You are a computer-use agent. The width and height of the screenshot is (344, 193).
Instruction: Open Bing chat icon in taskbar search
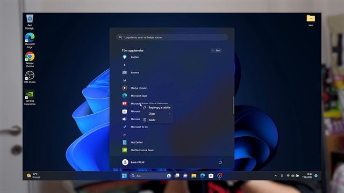(x=169, y=176)
